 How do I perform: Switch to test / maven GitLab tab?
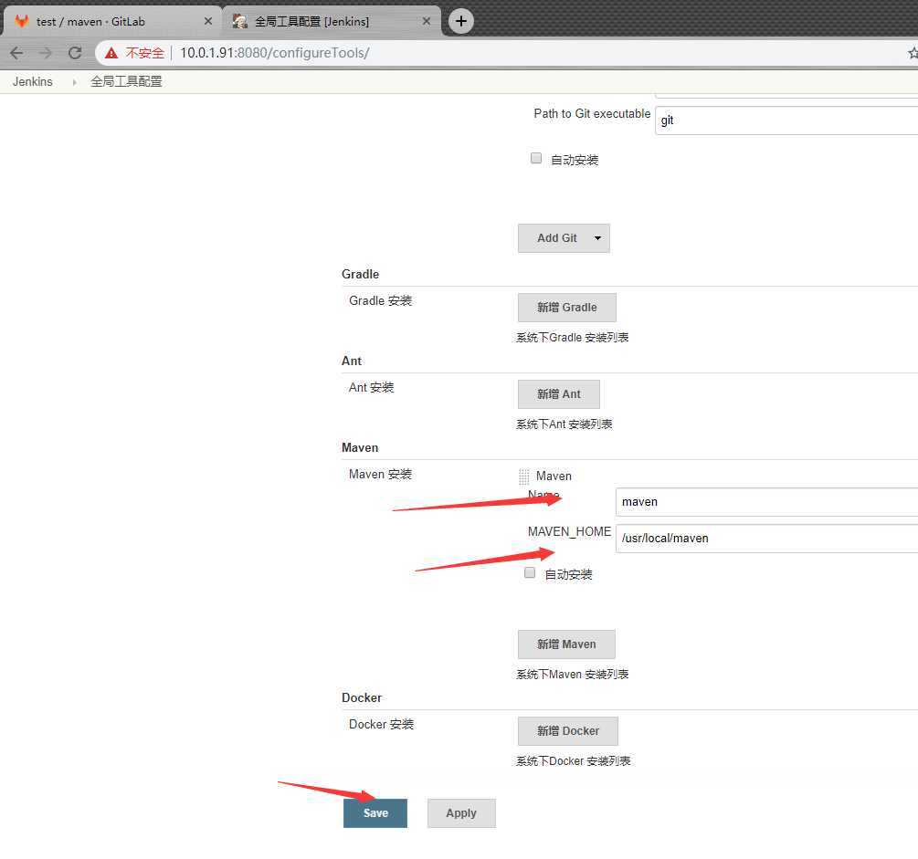click(112, 21)
